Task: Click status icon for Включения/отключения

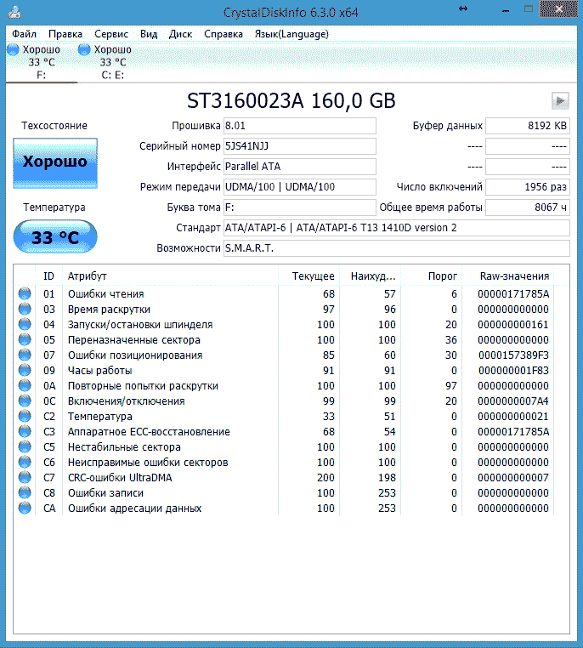Action: coord(25,401)
